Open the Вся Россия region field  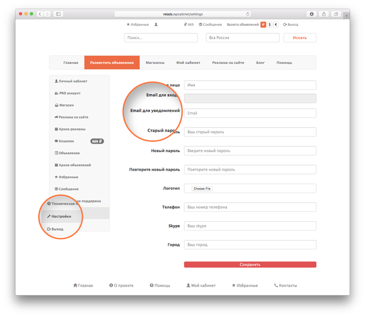[243, 38]
